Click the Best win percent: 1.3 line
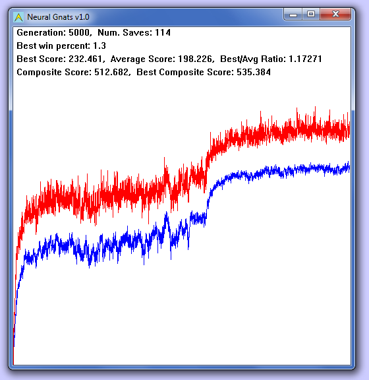 (x=61, y=46)
